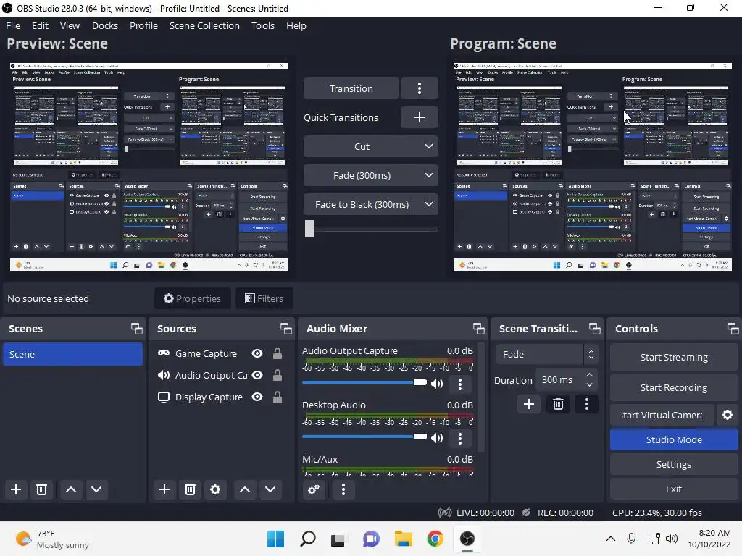Remove the selected scene
Screen dimensions: 742x556
(x=41, y=489)
